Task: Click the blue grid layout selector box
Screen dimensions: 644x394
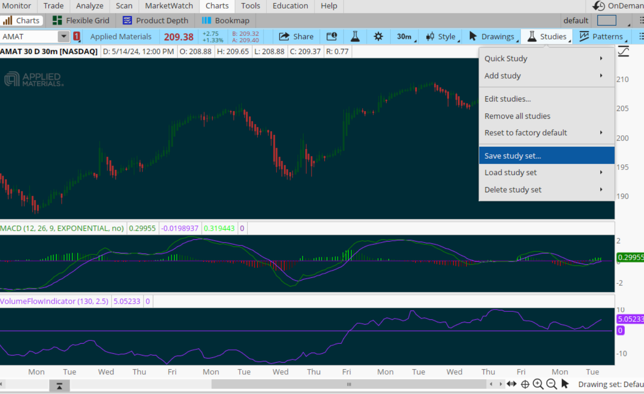Action: [606, 20]
